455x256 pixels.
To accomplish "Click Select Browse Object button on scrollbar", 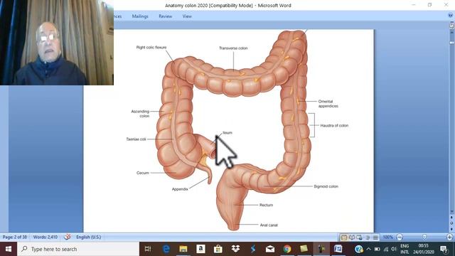I will point(451,223).
